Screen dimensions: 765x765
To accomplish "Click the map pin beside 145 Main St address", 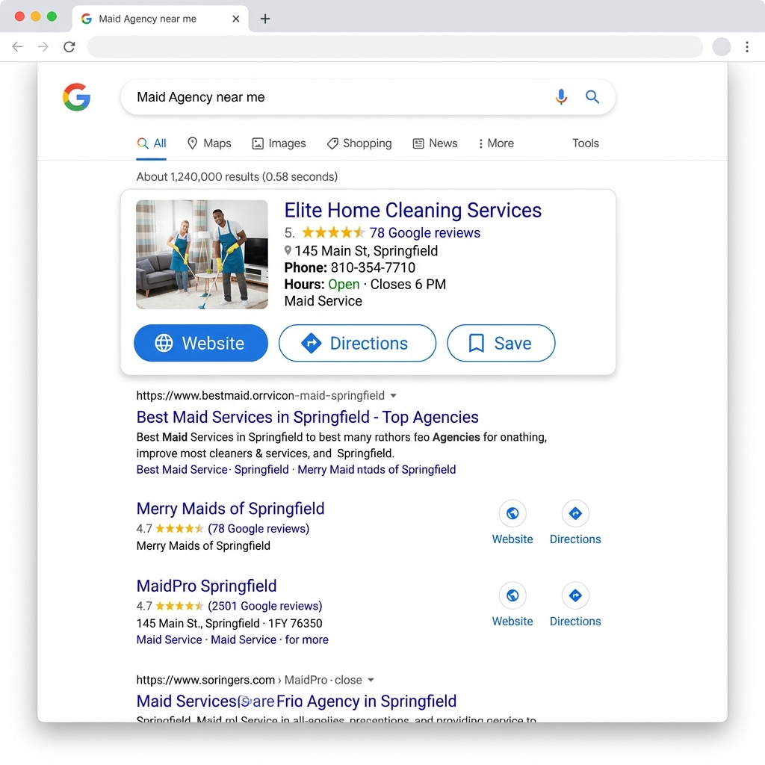I will 288,251.
